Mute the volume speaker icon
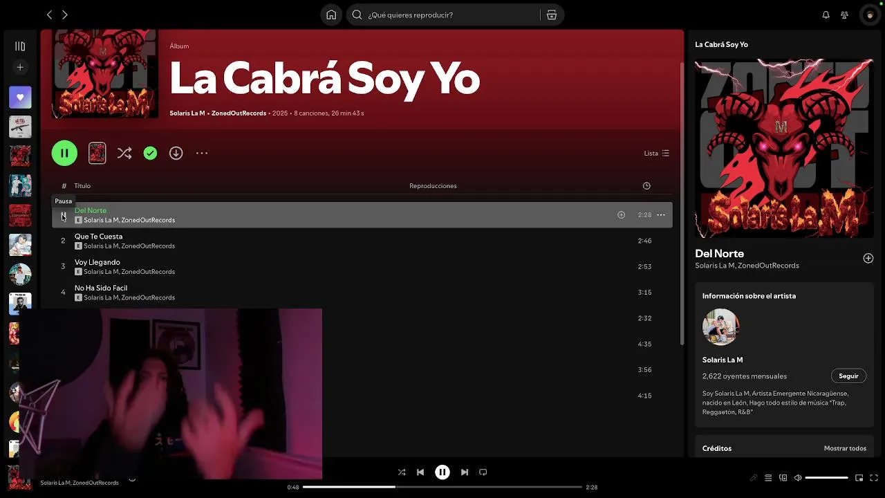Viewport: 885px width, 498px height. pos(797,478)
